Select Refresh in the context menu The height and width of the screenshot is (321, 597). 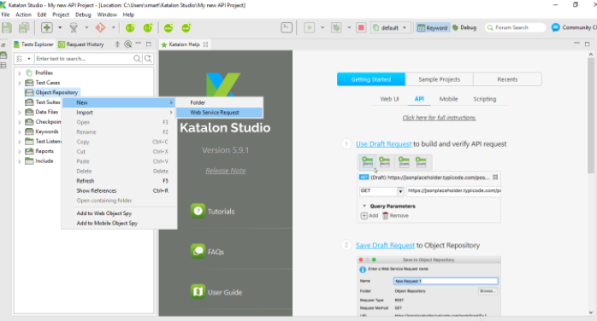tap(119, 181)
